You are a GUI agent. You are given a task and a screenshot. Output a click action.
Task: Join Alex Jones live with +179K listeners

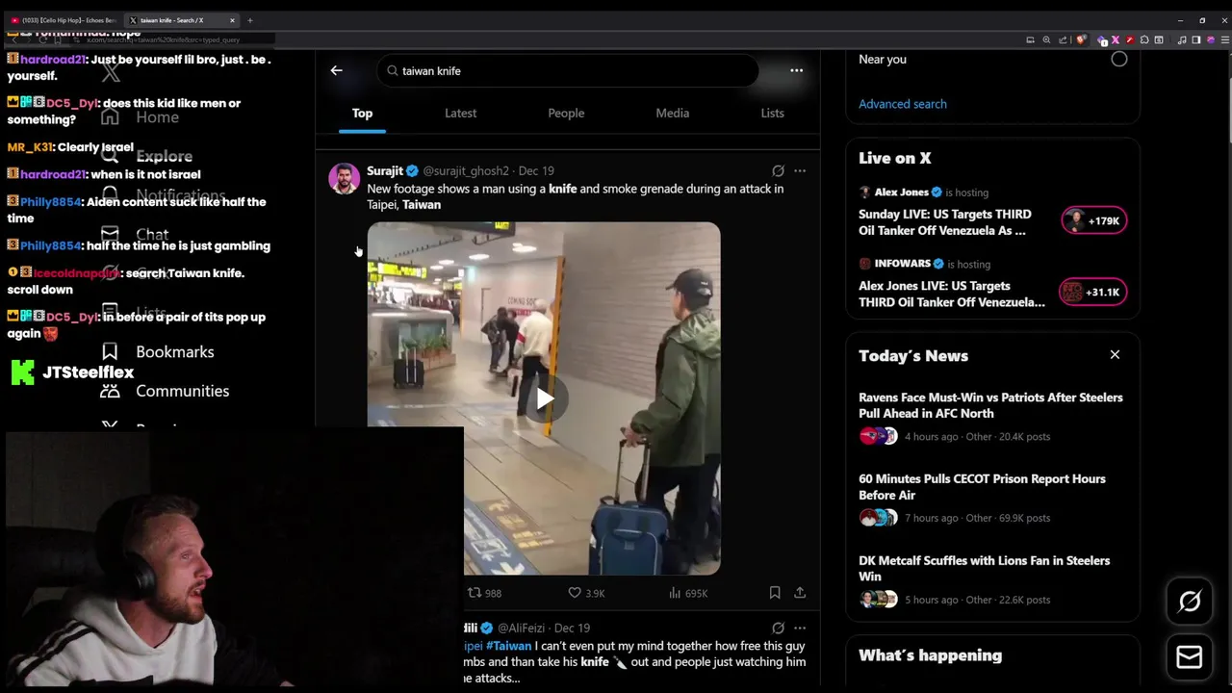pos(1094,220)
